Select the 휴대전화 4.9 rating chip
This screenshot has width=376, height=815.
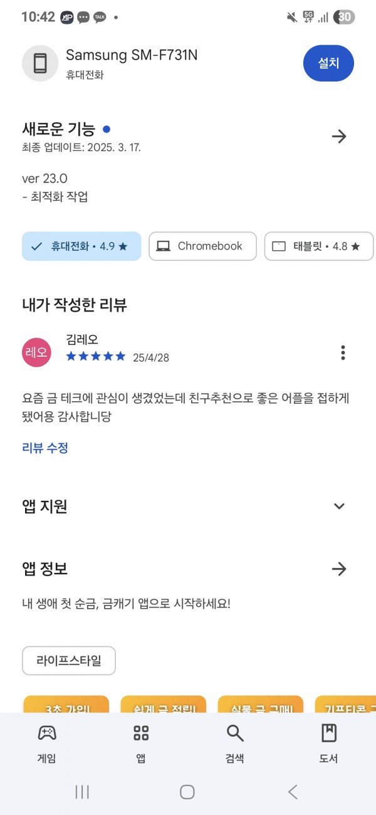[81, 246]
